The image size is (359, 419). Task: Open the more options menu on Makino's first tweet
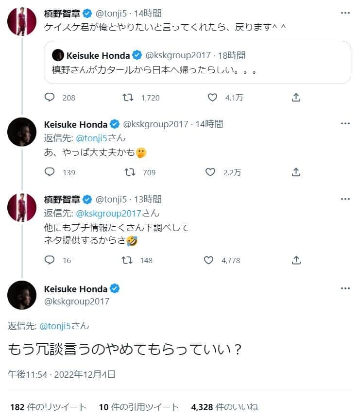345,12
